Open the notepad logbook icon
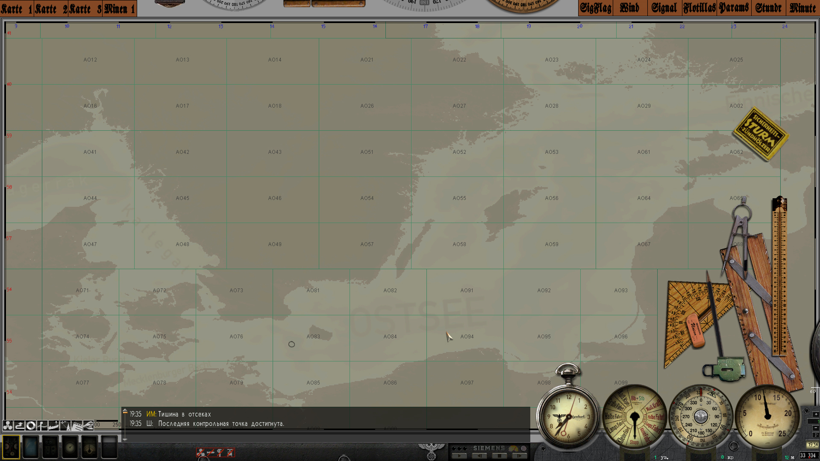Viewport: 820px width, 461px height. [x=77, y=425]
